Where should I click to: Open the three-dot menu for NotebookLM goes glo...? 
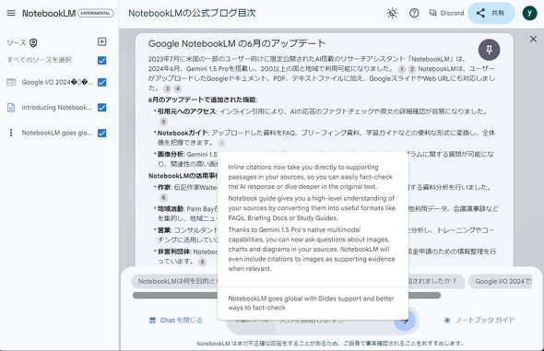(11, 133)
